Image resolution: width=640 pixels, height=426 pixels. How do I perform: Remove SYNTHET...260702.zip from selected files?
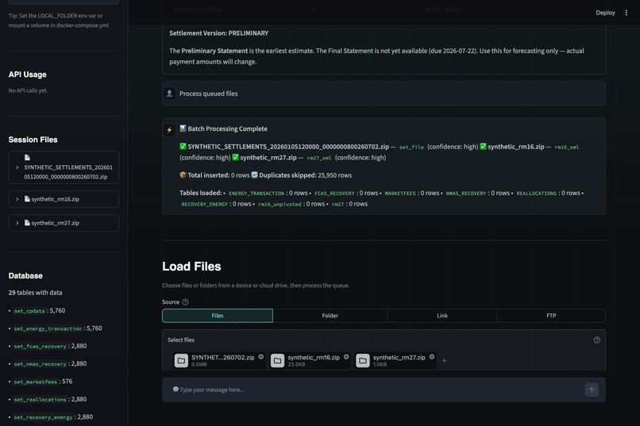260,357
